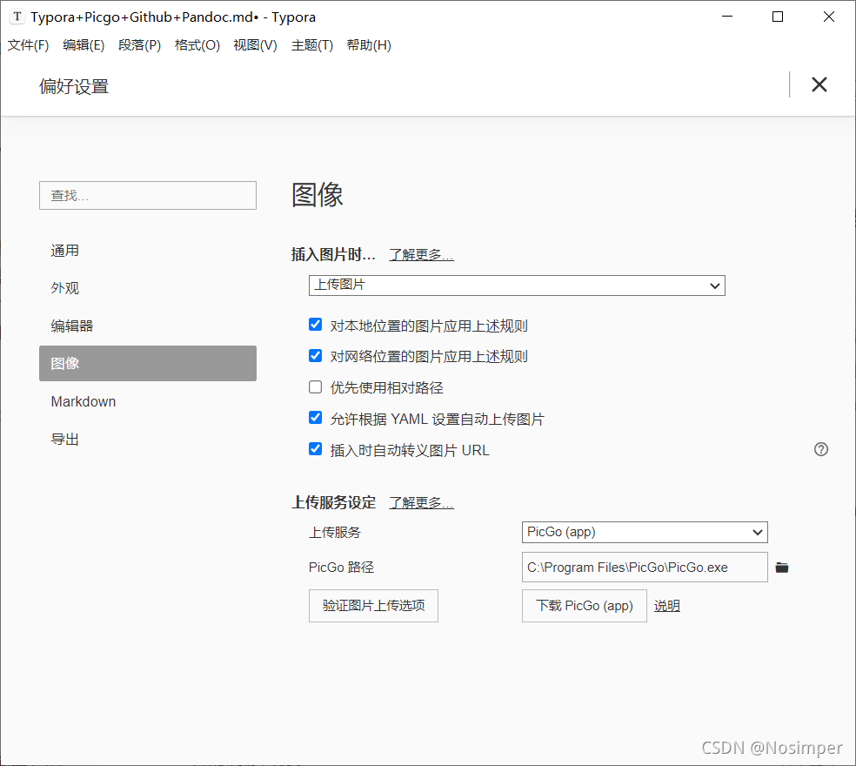
Task: Open the 'PicGo (app)' upload service dropdown
Action: pyautogui.click(x=645, y=532)
